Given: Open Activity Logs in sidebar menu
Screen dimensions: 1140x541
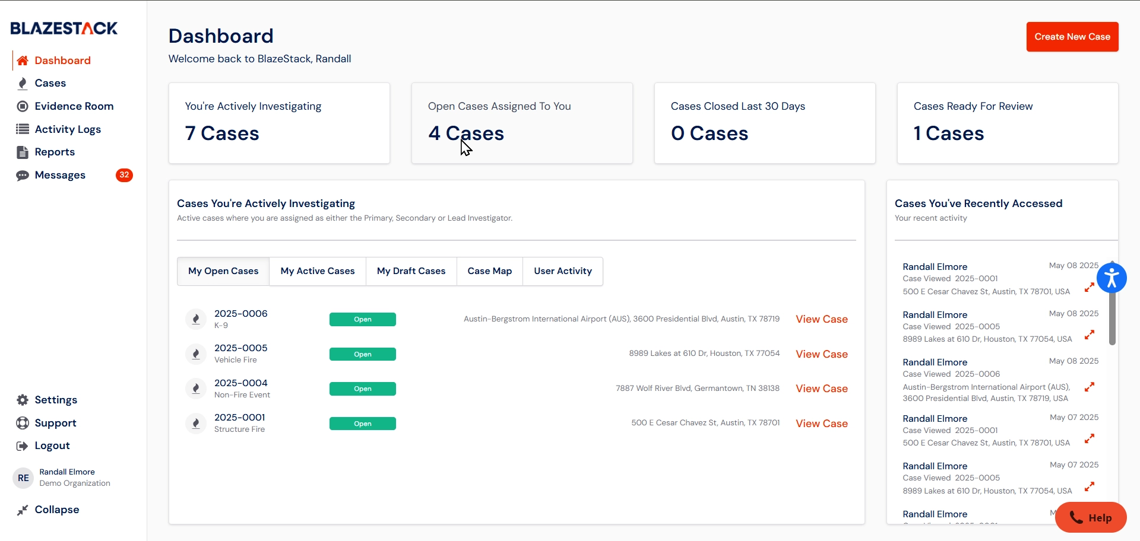Looking at the screenshot, I should coord(68,129).
